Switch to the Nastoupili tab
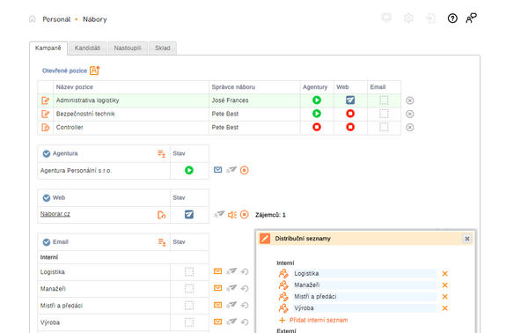This screenshot has height=333, width=528. click(x=128, y=48)
